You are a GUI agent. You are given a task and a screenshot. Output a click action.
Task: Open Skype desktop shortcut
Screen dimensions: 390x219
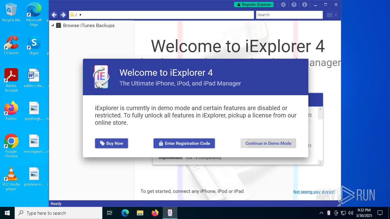[34, 45]
